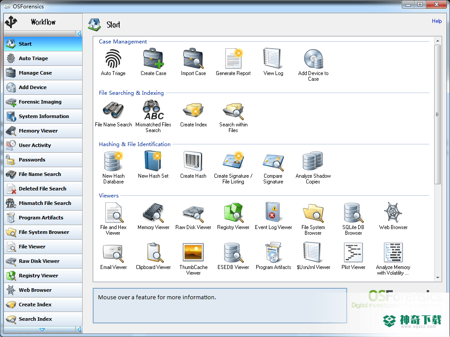The width and height of the screenshot is (450, 337).
Task: Select Auto Triage in the Workflow sidebar
Action: [x=43, y=58]
